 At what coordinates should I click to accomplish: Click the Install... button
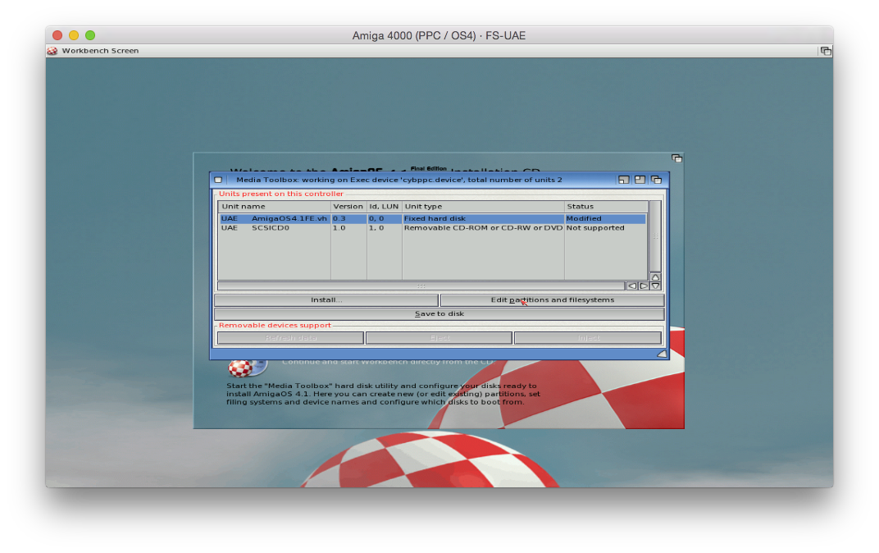pyautogui.click(x=326, y=300)
